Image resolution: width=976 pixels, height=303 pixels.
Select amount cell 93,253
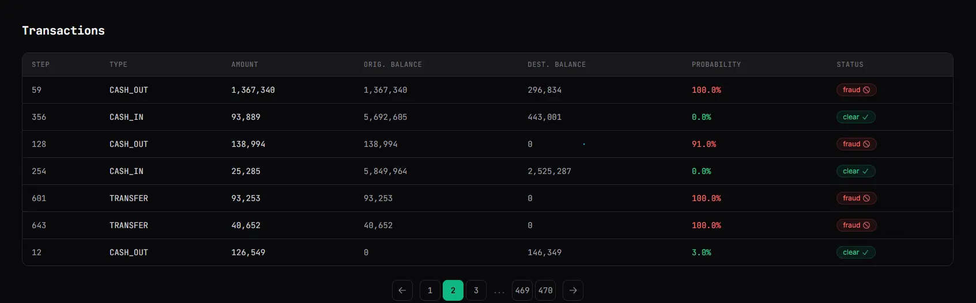[x=246, y=198]
